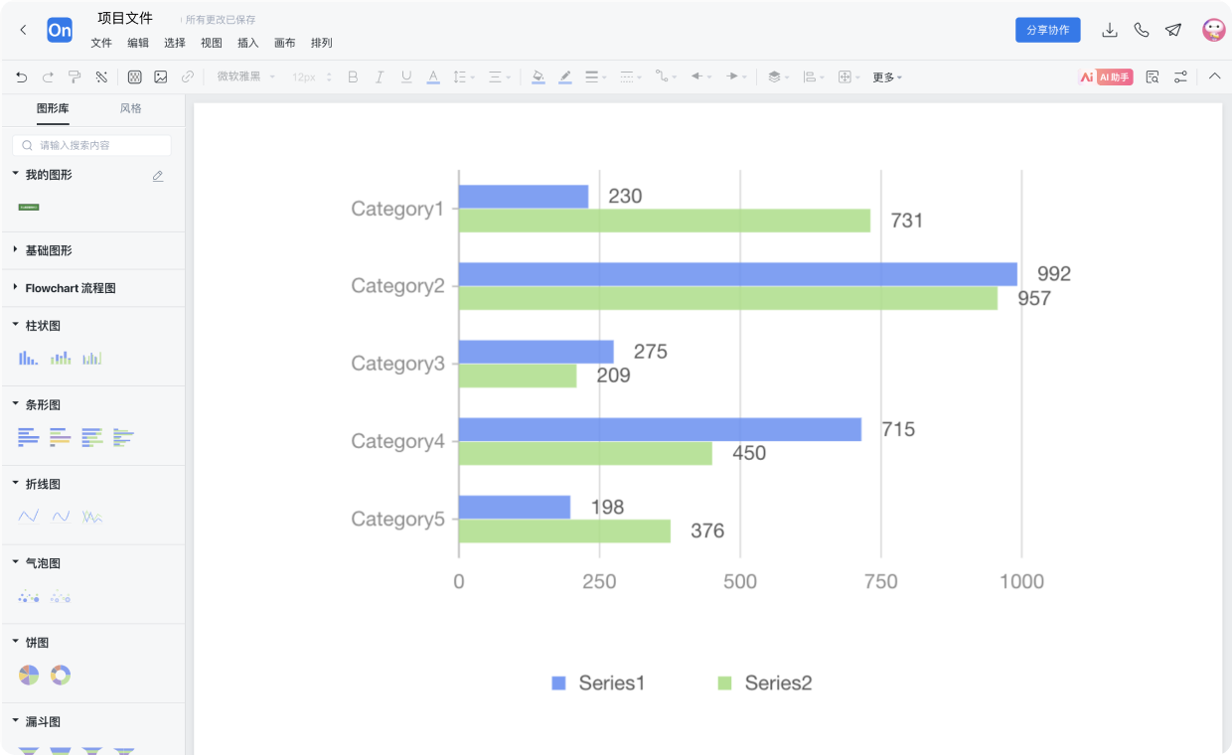Switch to the 风格 tab
The width and height of the screenshot is (1232, 755).
(x=131, y=108)
